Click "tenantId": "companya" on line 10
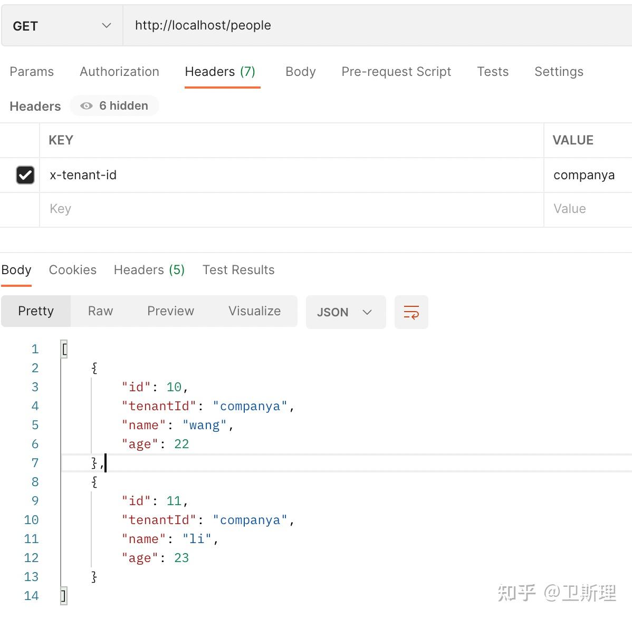Screen dimensions: 632x619 (208, 520)
